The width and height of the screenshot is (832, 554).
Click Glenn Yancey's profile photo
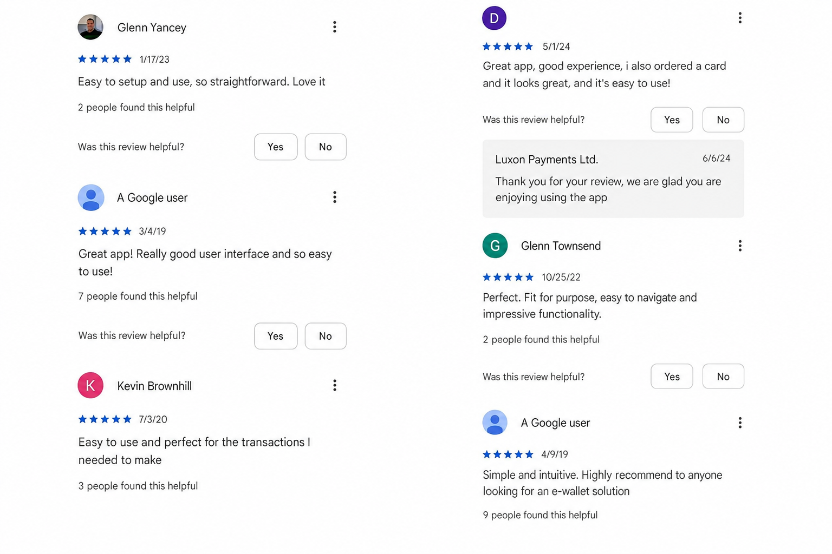click(90, 27)
